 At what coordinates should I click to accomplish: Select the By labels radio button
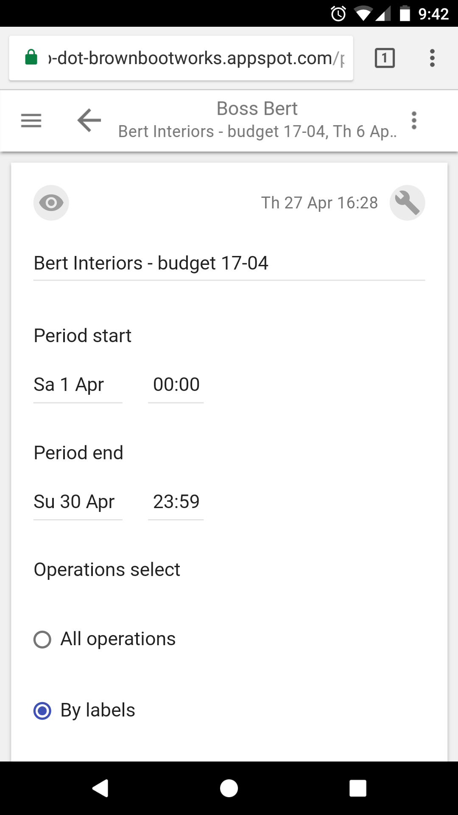[42, 711]
